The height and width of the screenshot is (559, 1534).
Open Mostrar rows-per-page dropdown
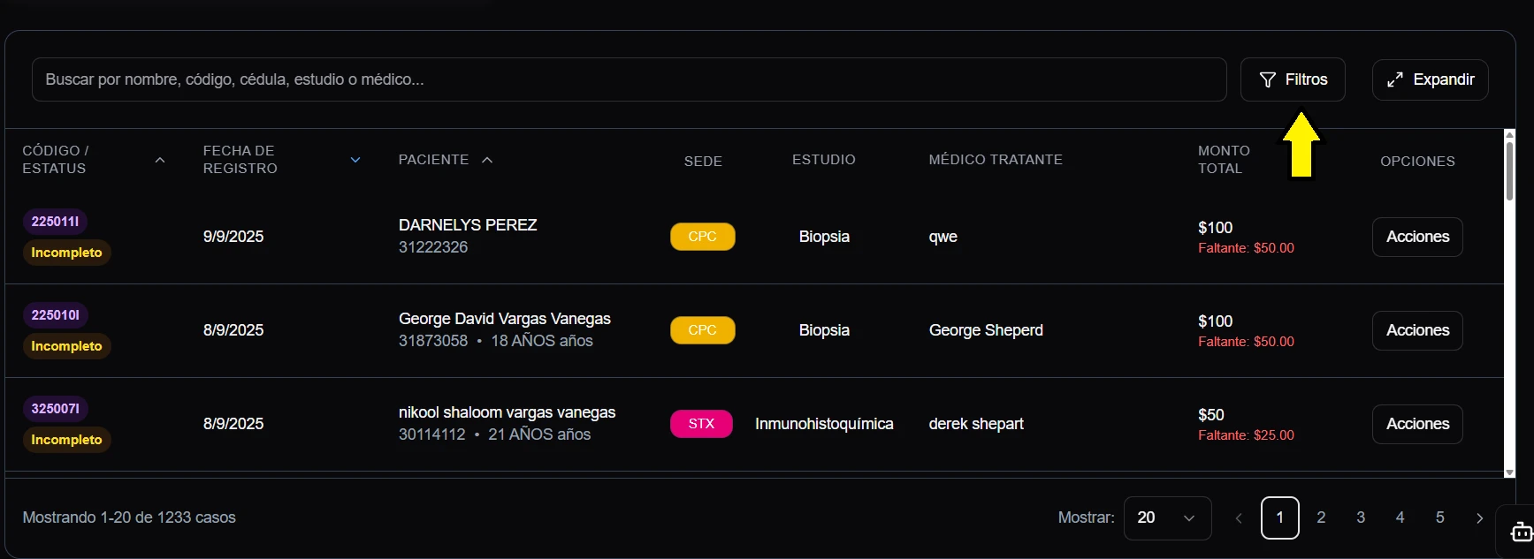pos(1166,517)
